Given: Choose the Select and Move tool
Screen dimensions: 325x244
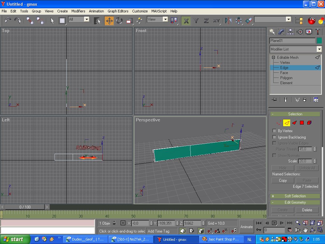Looking at the screenshot, I should pyautogui.click(x=109, y=21).
